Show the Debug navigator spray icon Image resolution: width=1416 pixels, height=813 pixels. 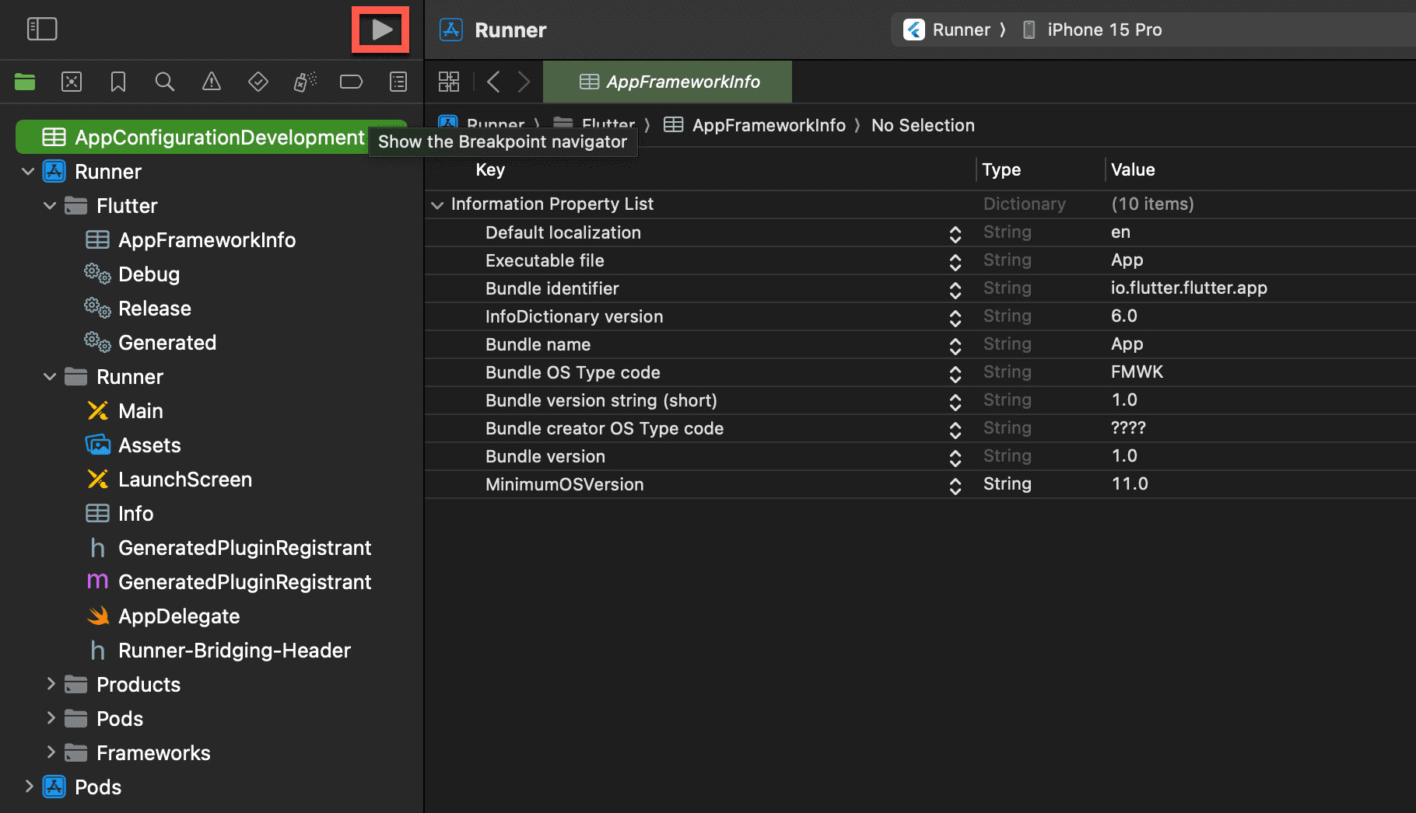tap(305, 82)
